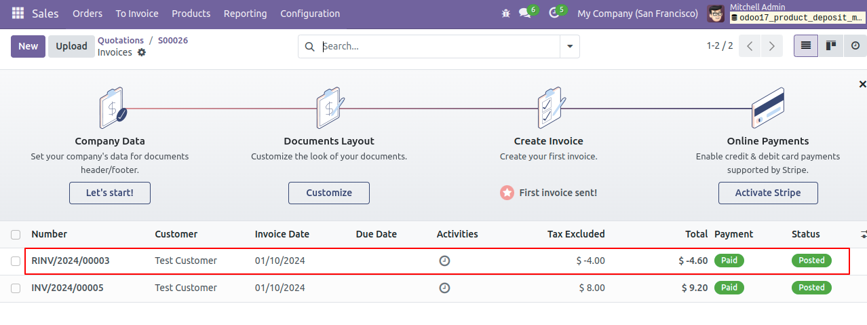867x325 pixels.
Task: Select the RINV/2024/00003 row checkbox
Action: pyautogui.click(x=16, y=261)
